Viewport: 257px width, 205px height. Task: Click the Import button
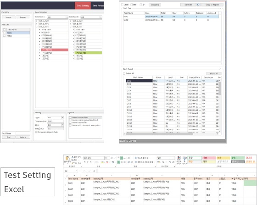(9, 17)
